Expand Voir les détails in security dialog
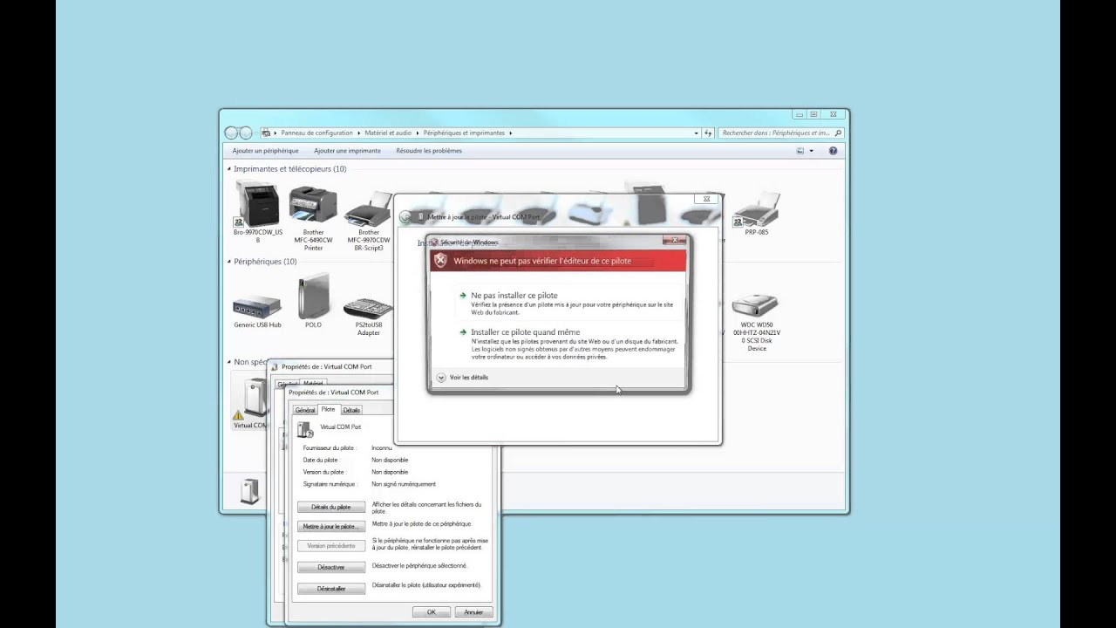Viewport: 1116px width, 628px height. click(462, 378)
